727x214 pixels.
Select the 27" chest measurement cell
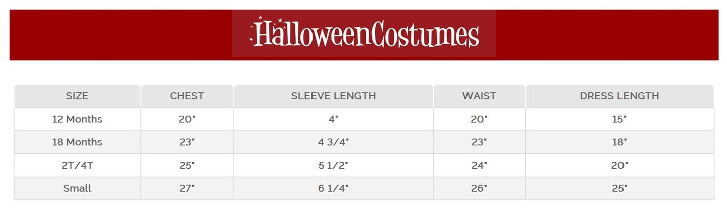click(187, 188)
